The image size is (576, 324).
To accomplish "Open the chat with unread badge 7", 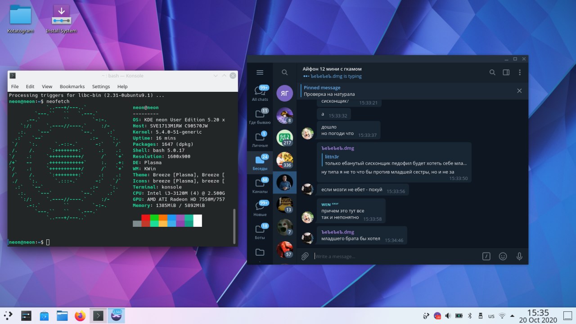I will click(x=284, y=227).
